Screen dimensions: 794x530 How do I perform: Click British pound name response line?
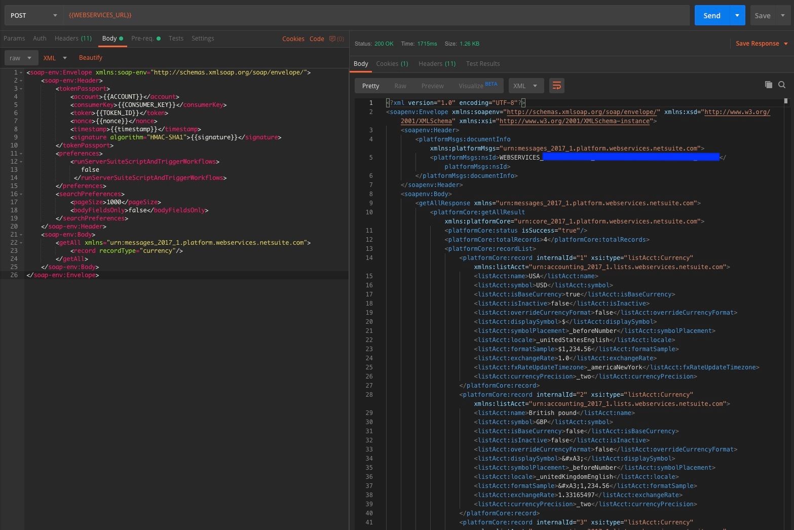(554, 413)
